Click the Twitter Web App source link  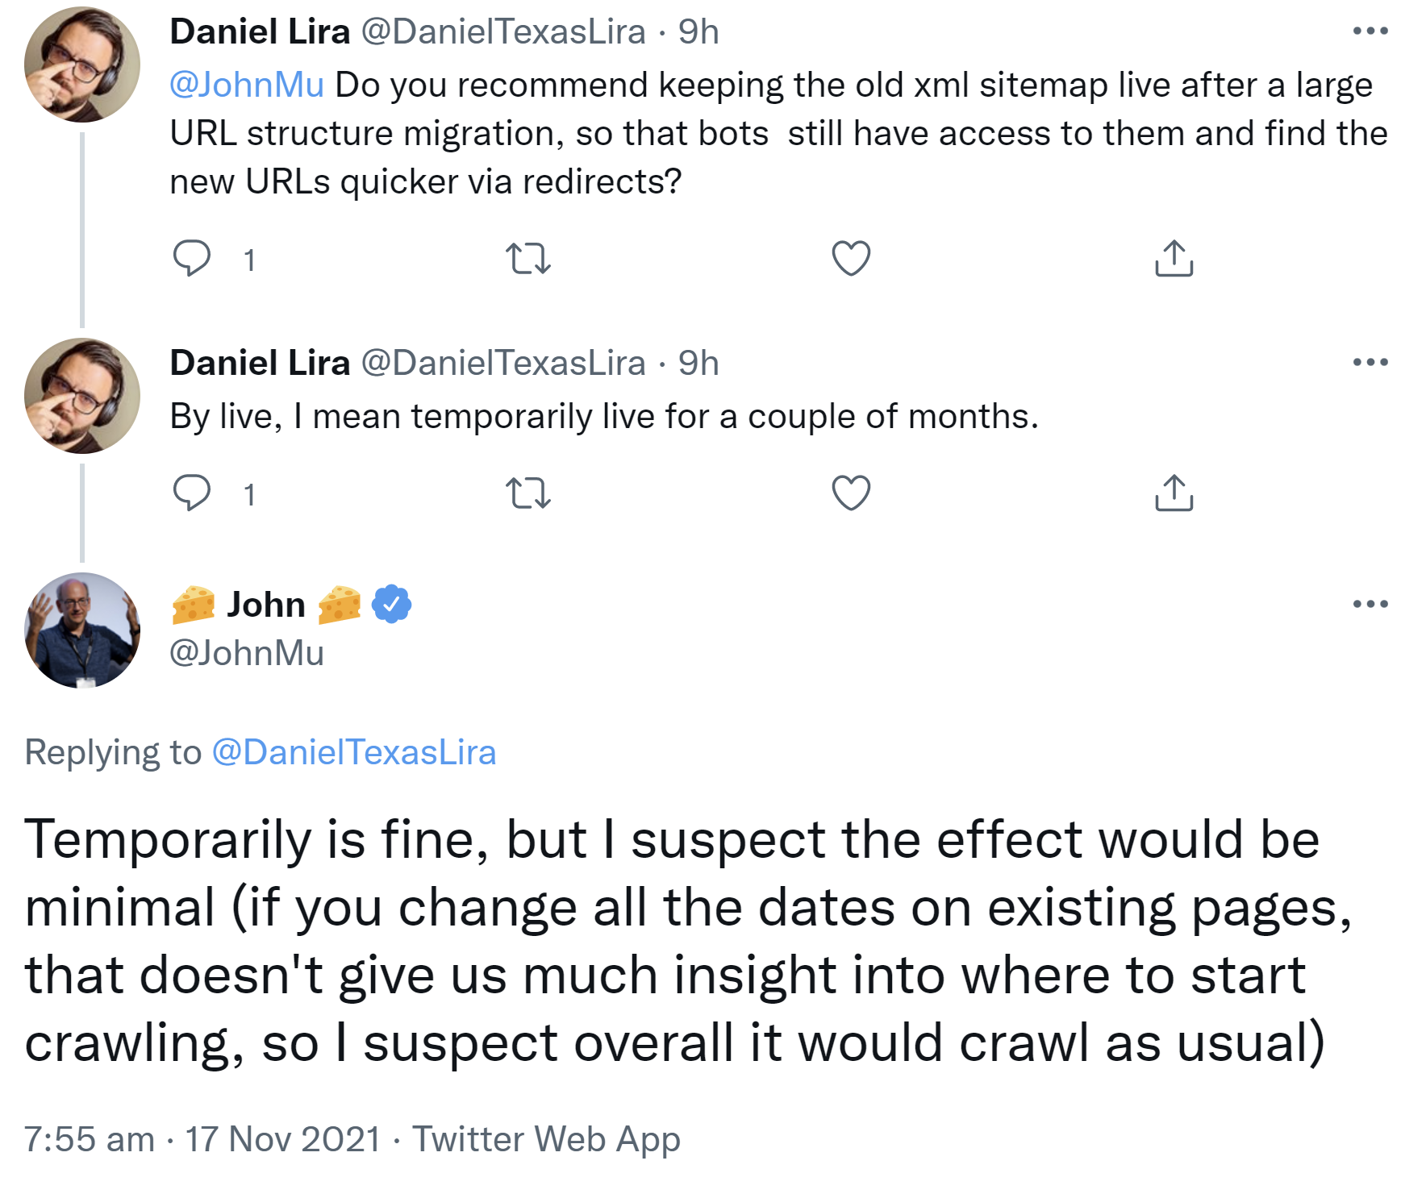pyautogui.click(x=546, y=1139)
